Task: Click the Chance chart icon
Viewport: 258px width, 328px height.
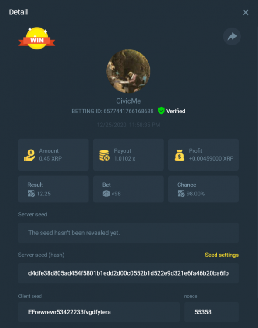Action: (x=181, y=194)
